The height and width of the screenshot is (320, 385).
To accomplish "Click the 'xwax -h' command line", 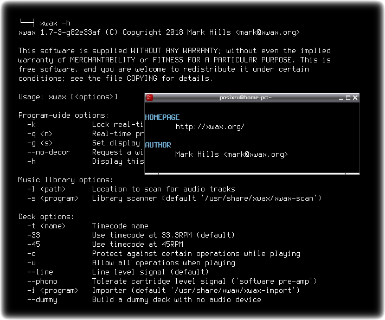I will (55, 23).
